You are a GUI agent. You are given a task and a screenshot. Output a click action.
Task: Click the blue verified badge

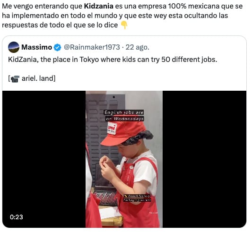(x=58, y=47)
